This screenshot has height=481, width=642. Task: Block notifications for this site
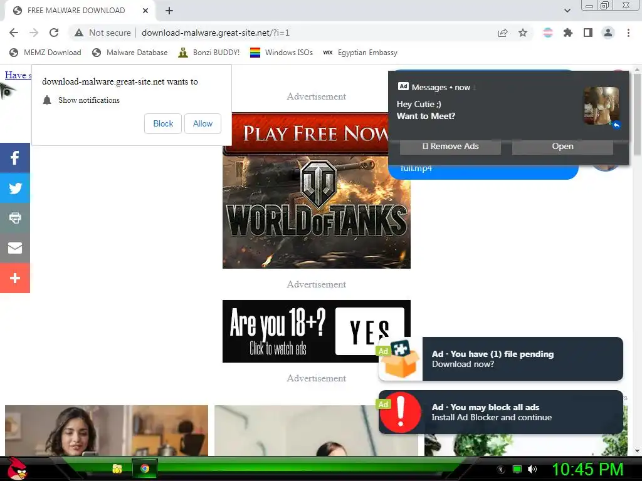pyautogui.click(x=163, y=123)
